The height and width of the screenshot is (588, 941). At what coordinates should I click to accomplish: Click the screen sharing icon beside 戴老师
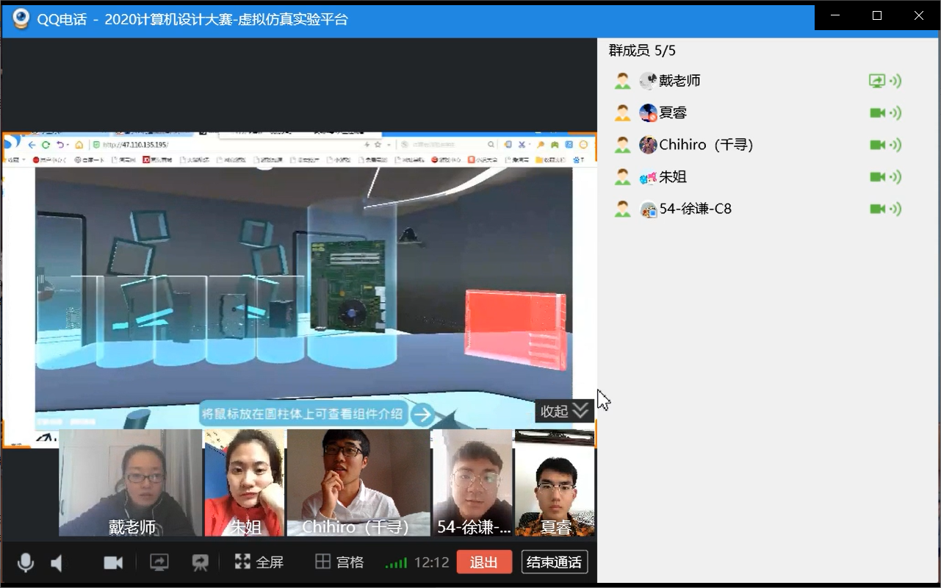pos(876,81)
